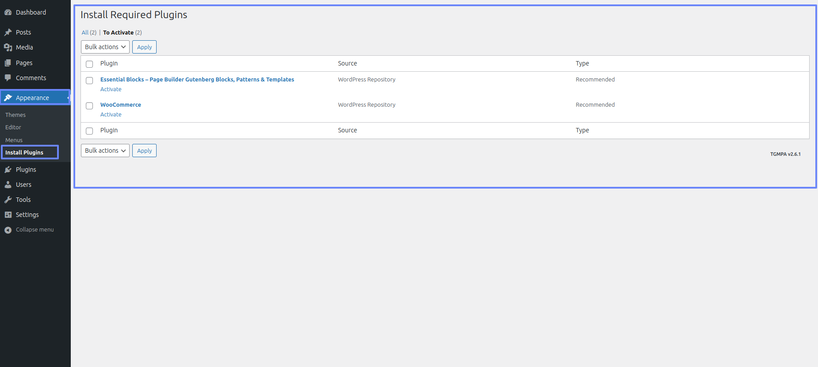The height and width of the screenshot is (367, 818).
Task: Open the Menus submenu item
Action: (14, 140)
